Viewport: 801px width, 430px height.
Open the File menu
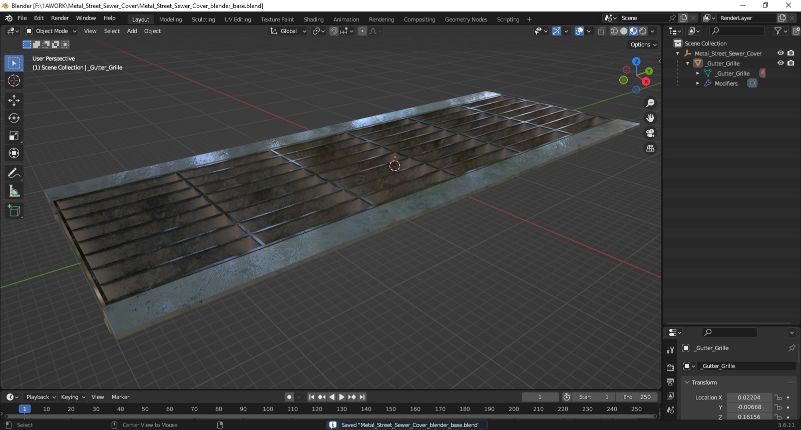[22, 18]
